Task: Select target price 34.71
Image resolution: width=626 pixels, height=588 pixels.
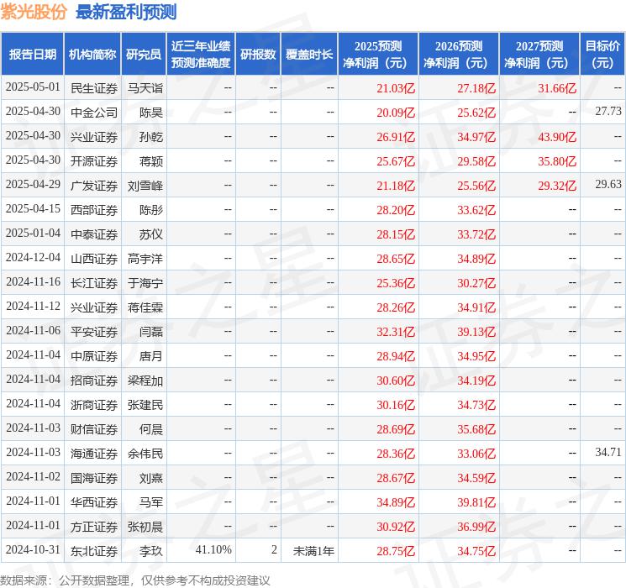Action: coord(608,452)
